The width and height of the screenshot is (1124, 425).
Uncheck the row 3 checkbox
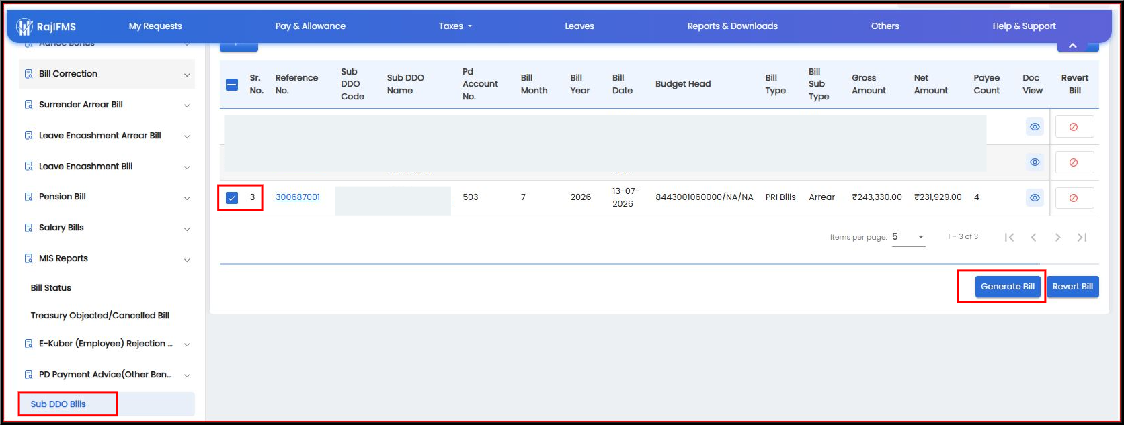pos(232,198)
